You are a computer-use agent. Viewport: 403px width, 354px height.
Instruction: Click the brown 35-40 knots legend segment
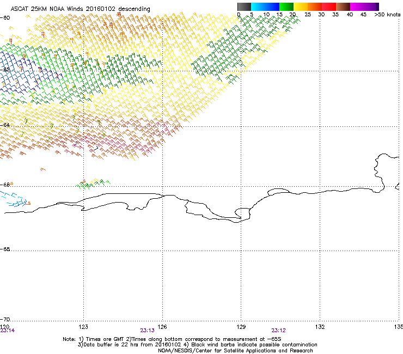(x=343, y=7)
